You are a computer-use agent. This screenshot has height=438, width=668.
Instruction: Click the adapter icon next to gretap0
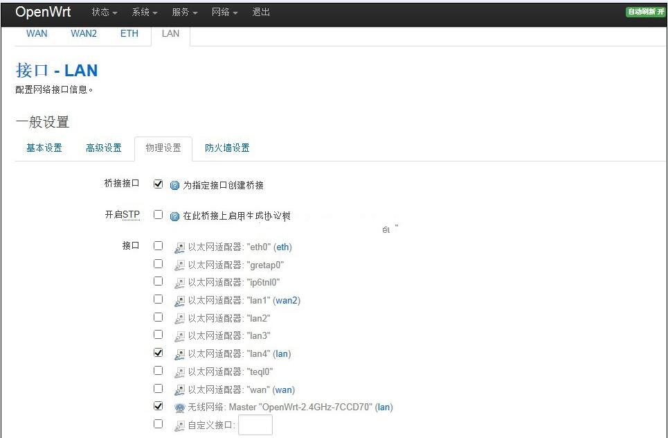coord(180,265)
